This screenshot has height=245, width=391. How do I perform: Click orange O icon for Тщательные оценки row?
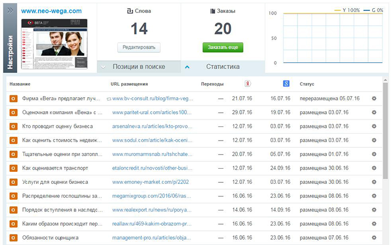13,155
